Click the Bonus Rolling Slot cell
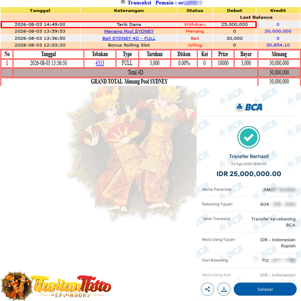The image size is (301, 301). pos(129,45)
